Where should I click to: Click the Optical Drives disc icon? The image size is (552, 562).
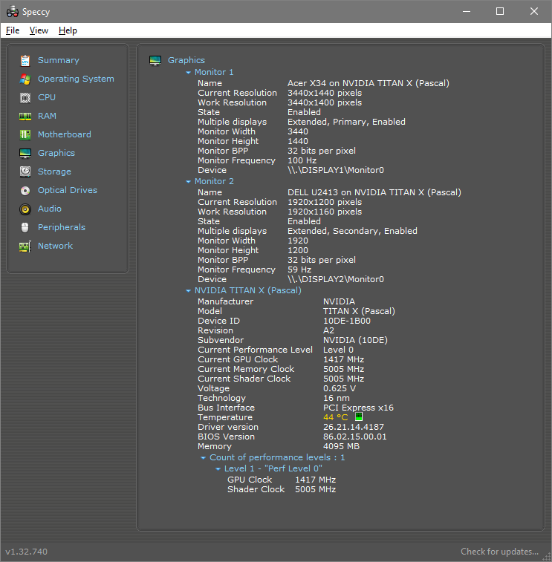(25, 191)
